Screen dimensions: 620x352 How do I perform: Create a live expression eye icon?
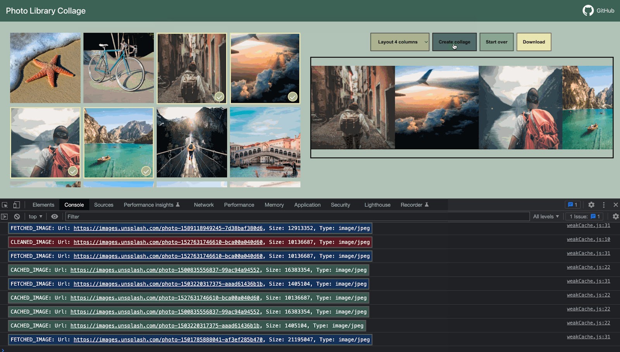(55, 217)
